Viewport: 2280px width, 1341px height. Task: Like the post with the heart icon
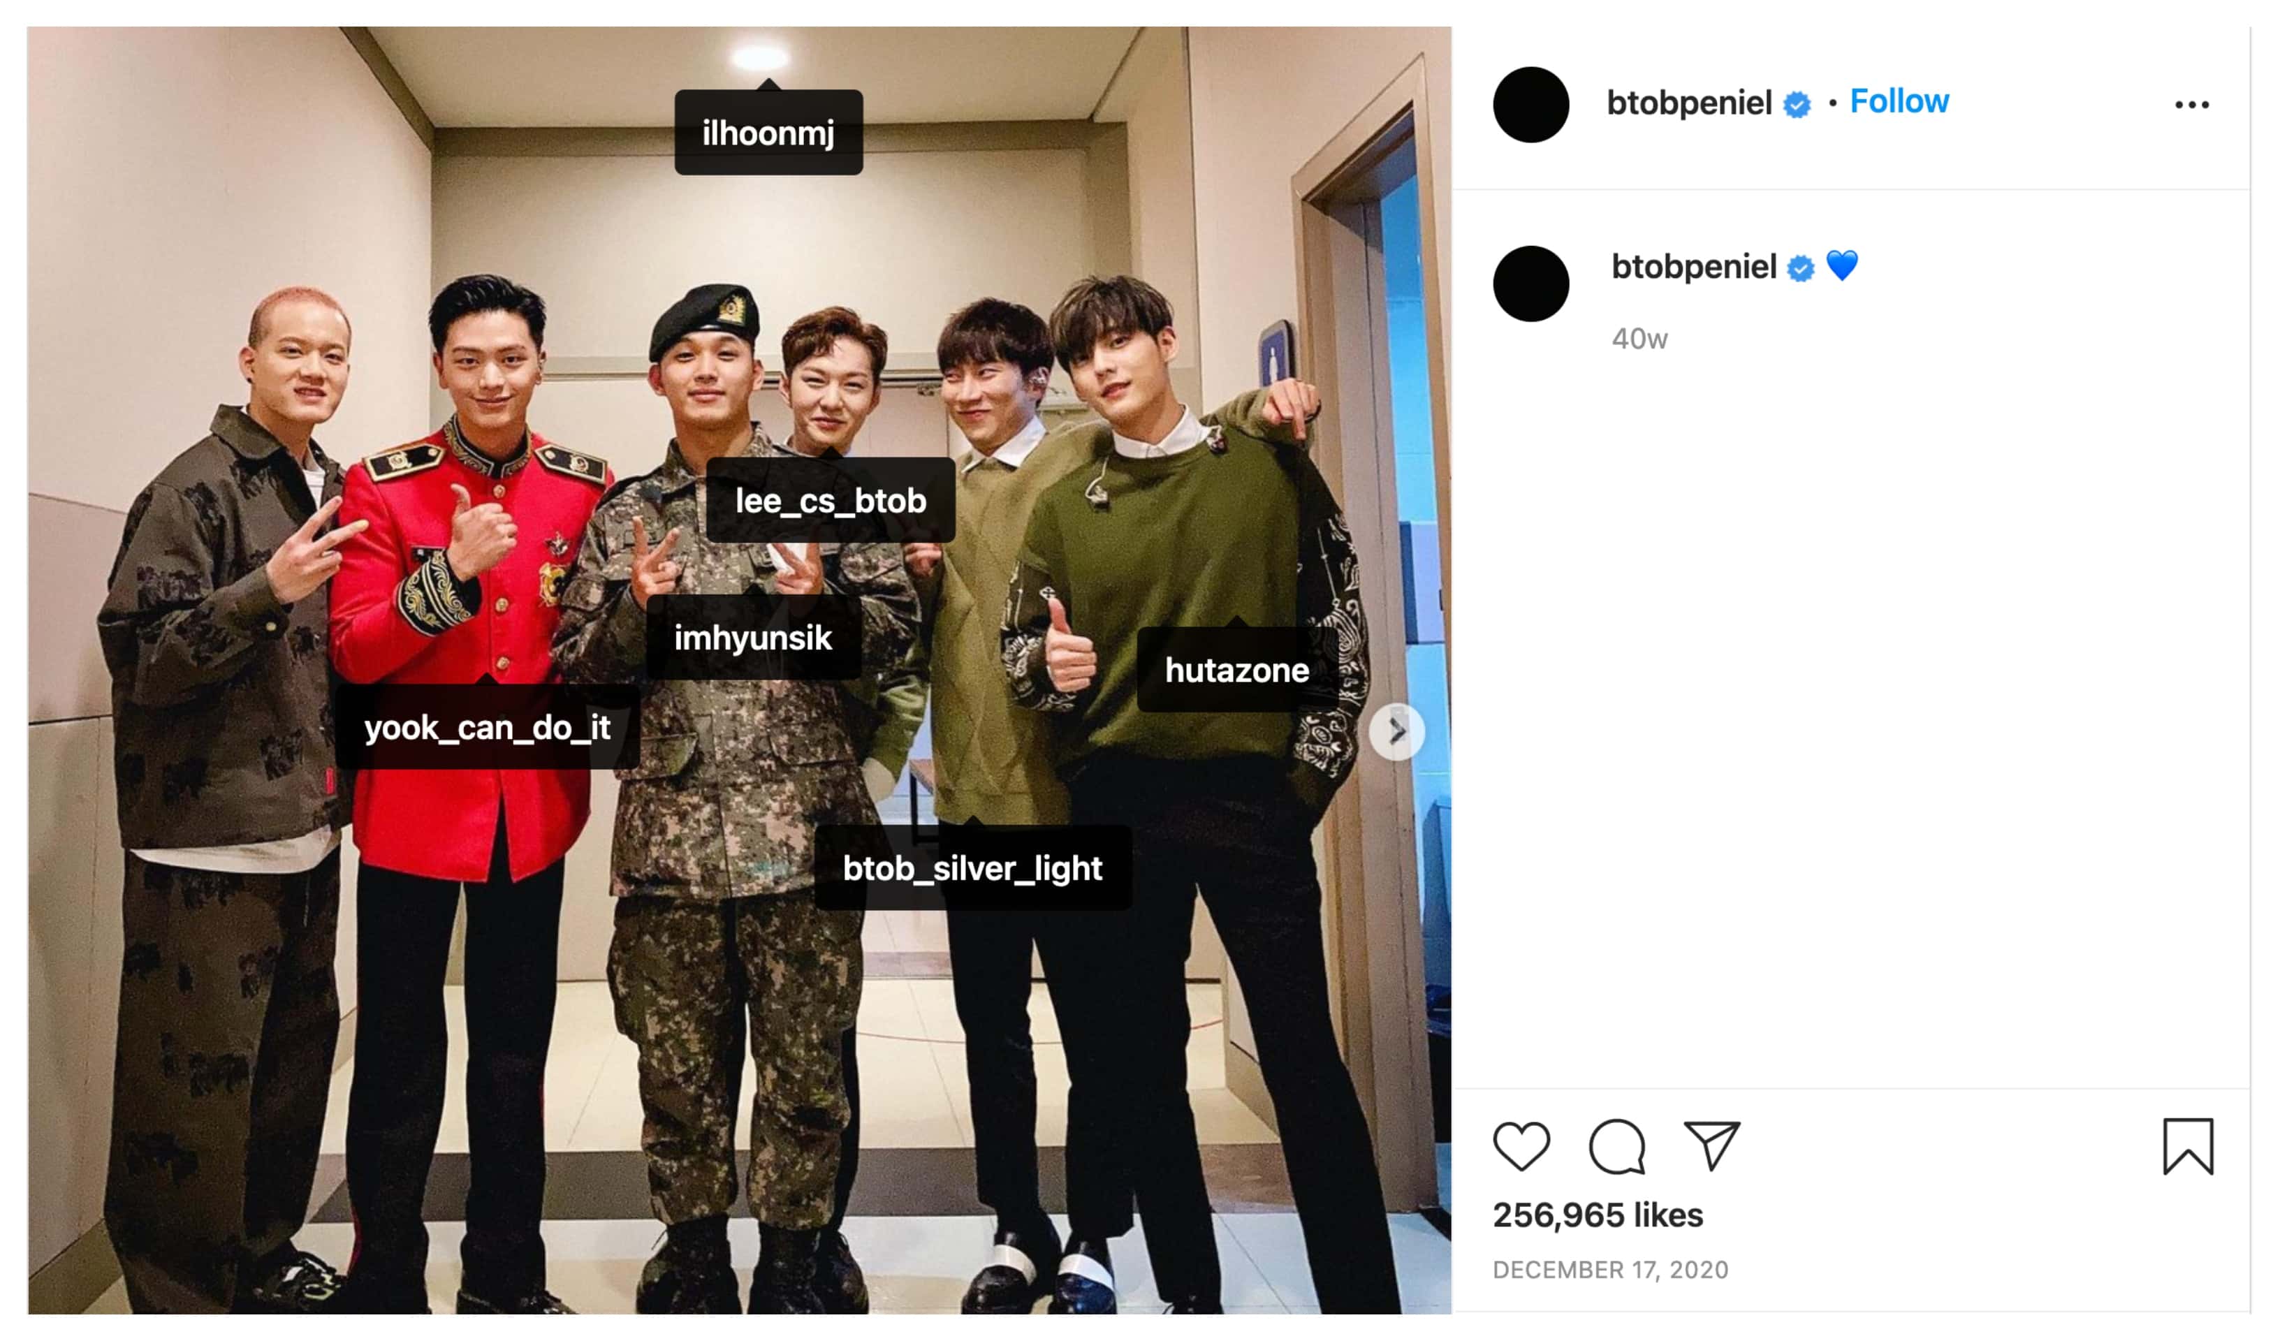1522,1146
